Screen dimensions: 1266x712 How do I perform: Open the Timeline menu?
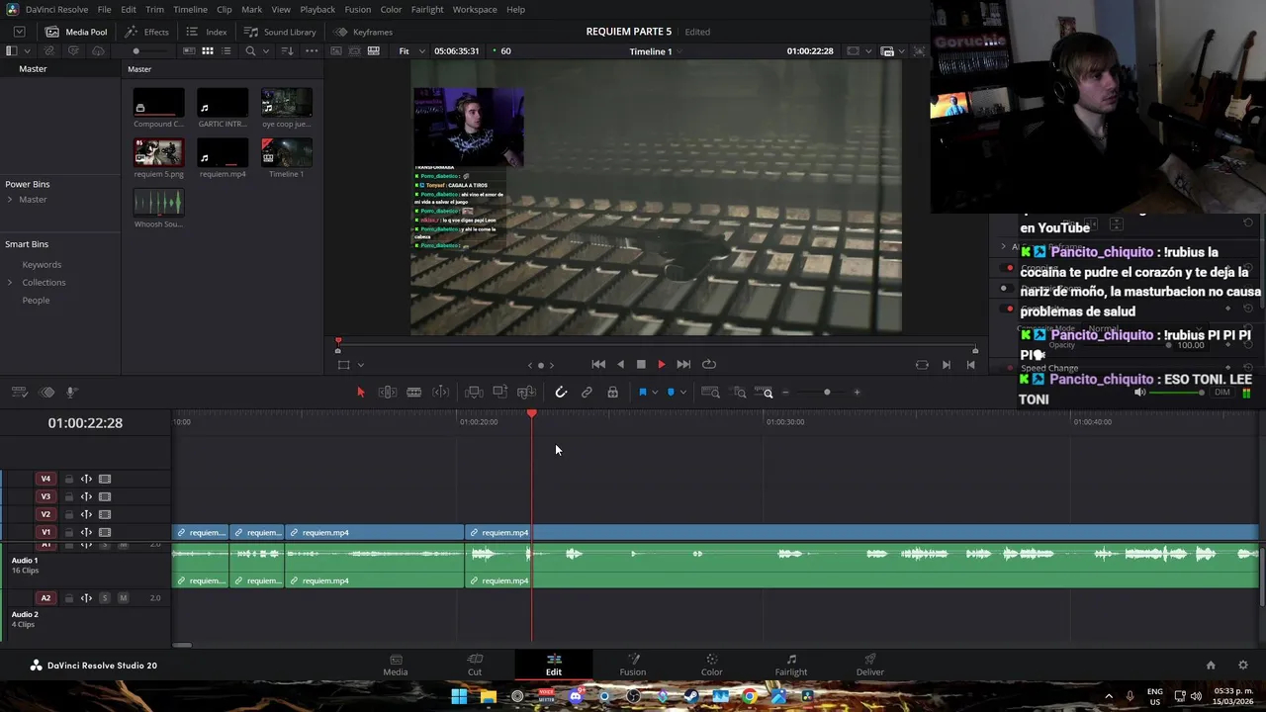(x=190, y=9)
